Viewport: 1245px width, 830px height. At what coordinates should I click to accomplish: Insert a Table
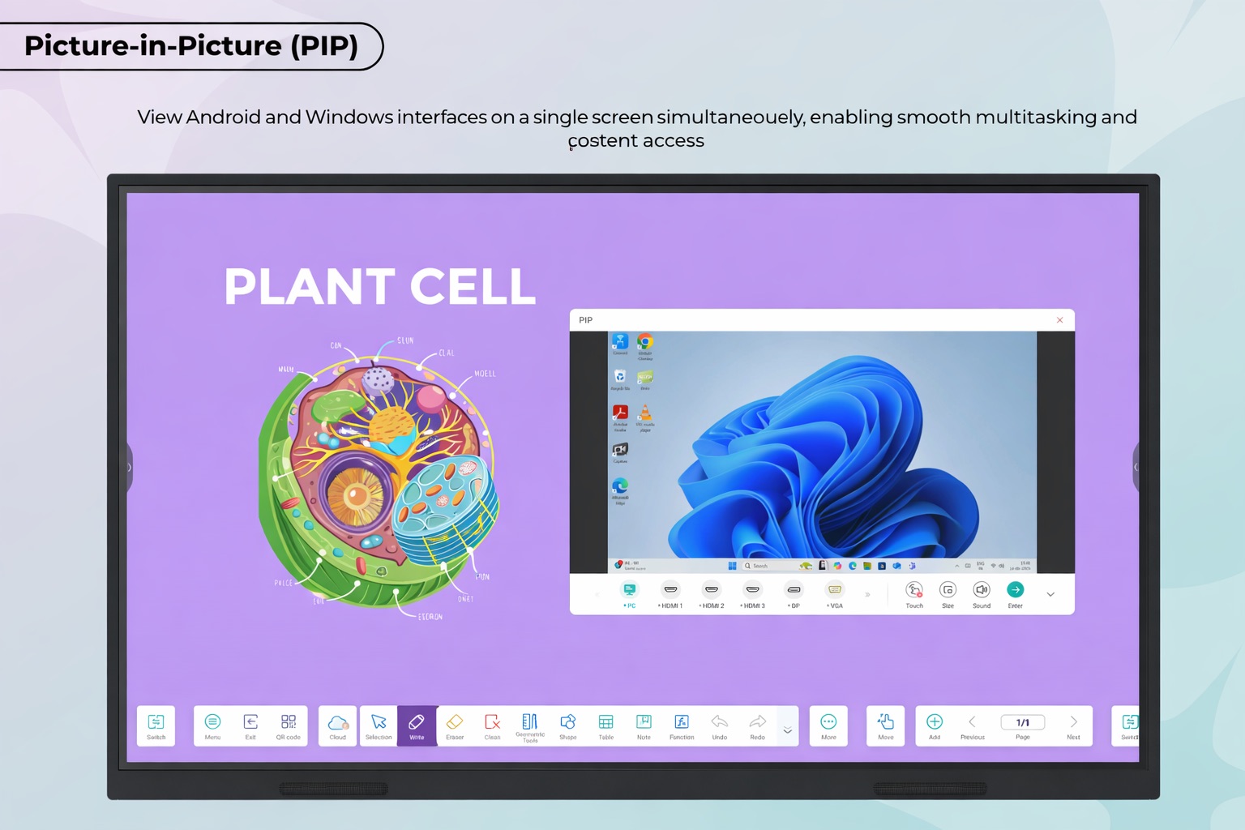click(605, 725)
